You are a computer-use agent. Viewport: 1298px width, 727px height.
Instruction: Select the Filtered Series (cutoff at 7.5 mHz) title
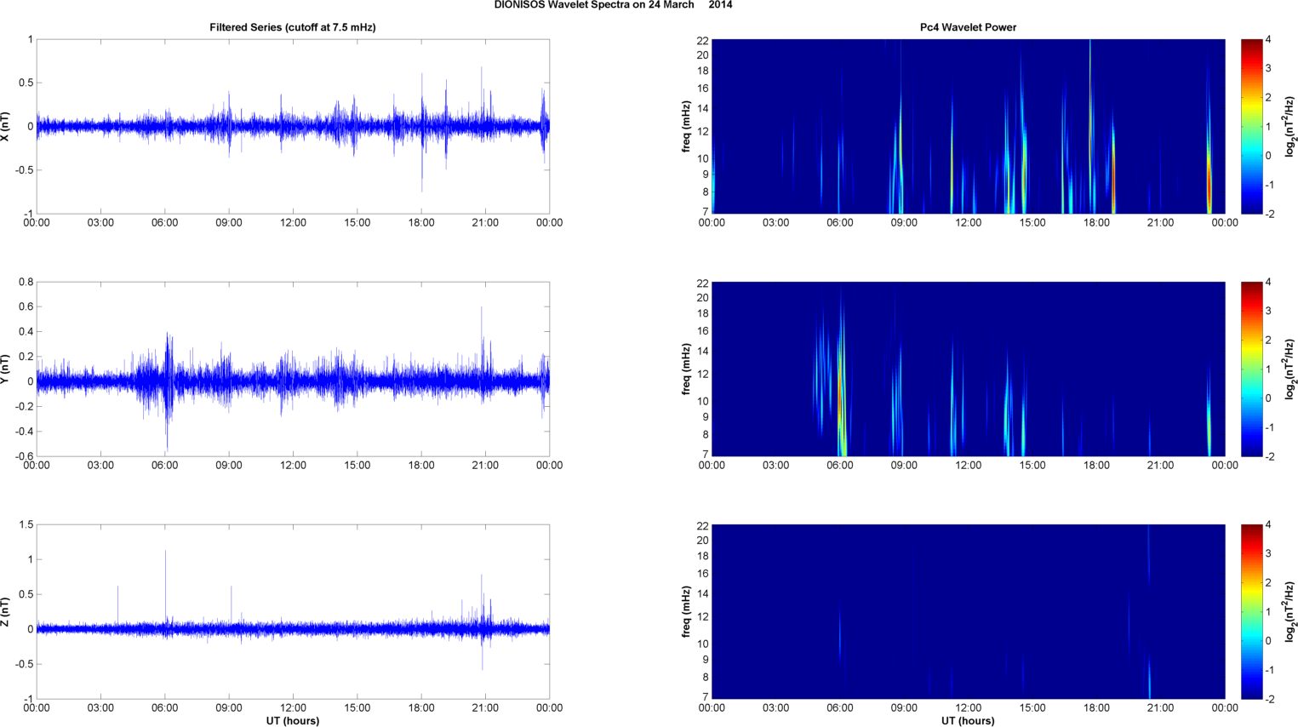293,27
